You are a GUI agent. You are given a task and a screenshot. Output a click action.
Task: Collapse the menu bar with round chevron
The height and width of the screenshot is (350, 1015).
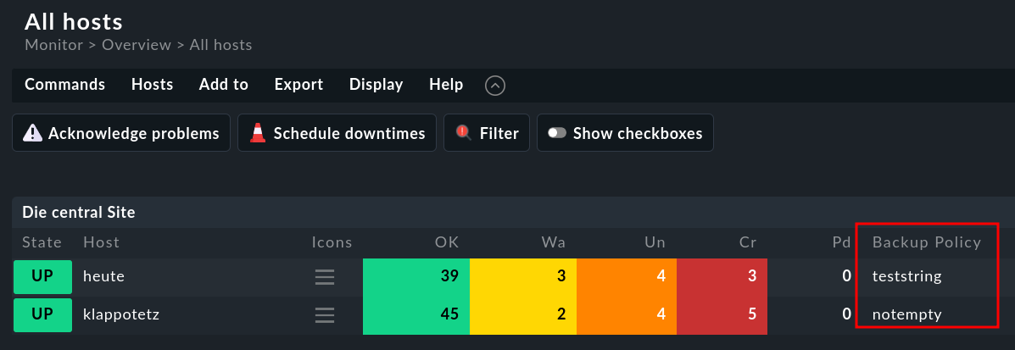(495, 86)
